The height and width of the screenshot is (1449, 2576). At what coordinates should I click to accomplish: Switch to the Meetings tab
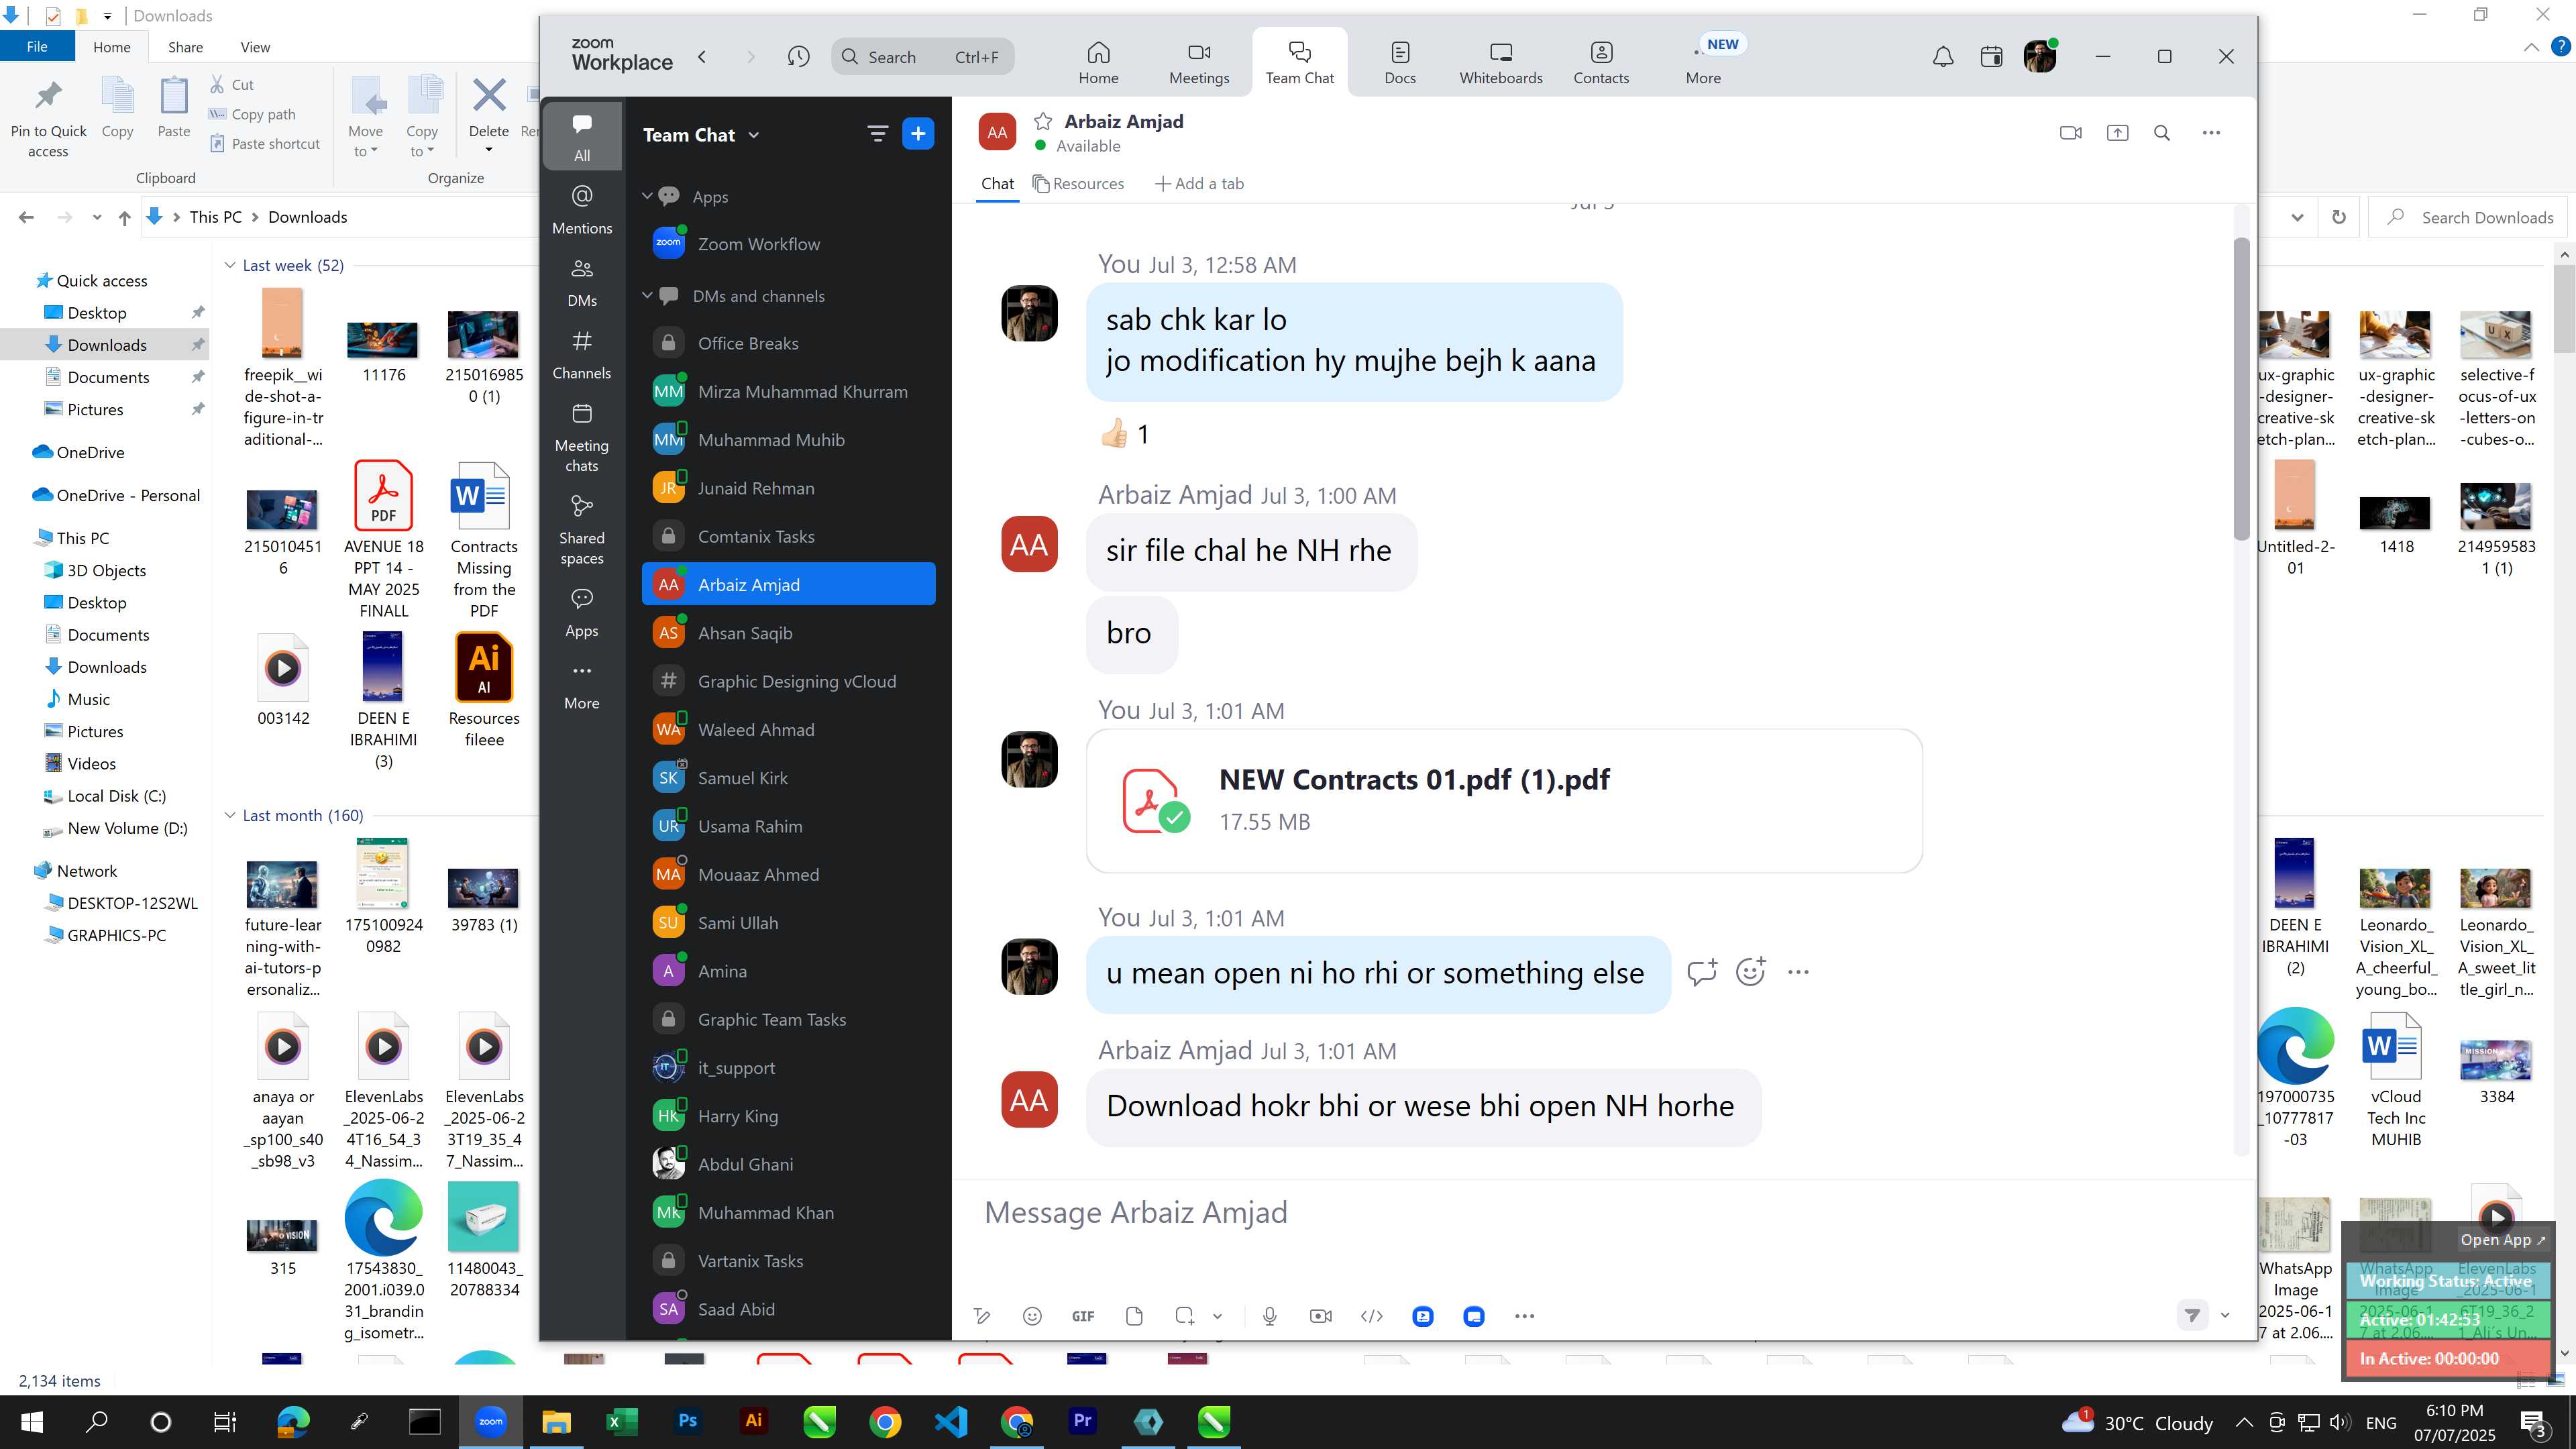coord(1199,63)
